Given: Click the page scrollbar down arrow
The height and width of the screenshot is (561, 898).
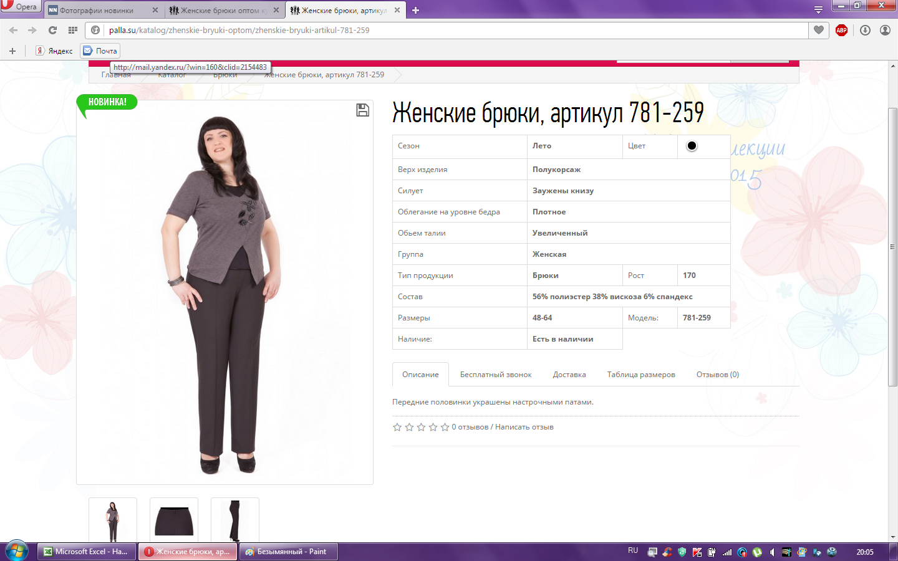Looking at the screenshot, I should 893,537.
